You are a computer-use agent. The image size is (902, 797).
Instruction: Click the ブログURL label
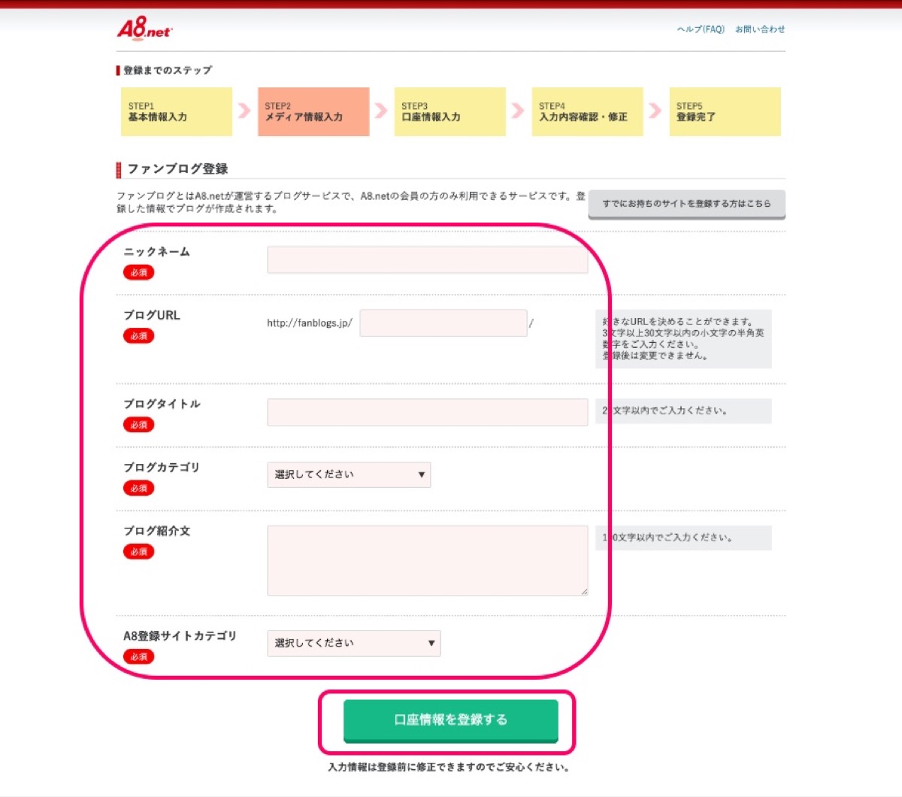(152, 315)
